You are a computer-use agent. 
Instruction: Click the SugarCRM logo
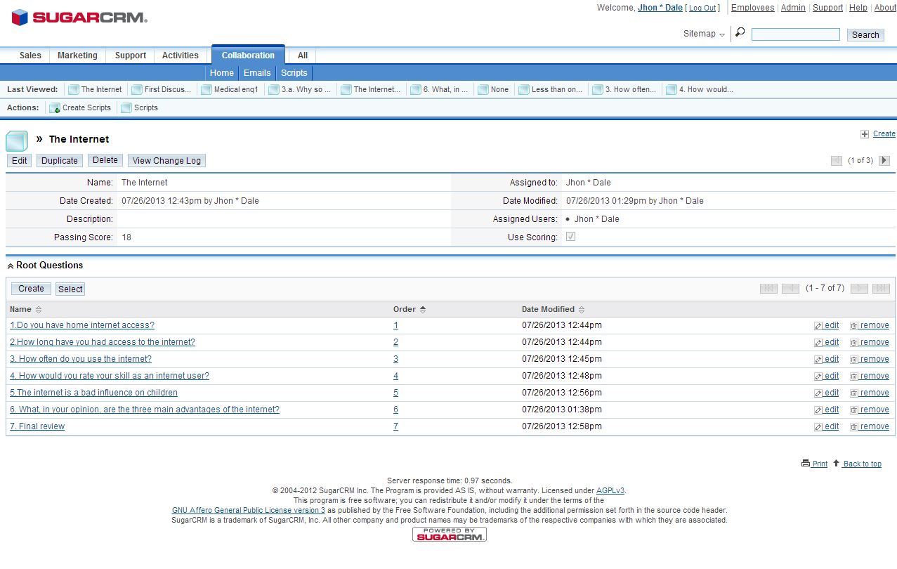[79, 18]
